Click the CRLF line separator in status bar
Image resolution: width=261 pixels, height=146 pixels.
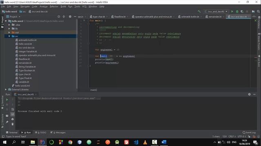[232, 137]
